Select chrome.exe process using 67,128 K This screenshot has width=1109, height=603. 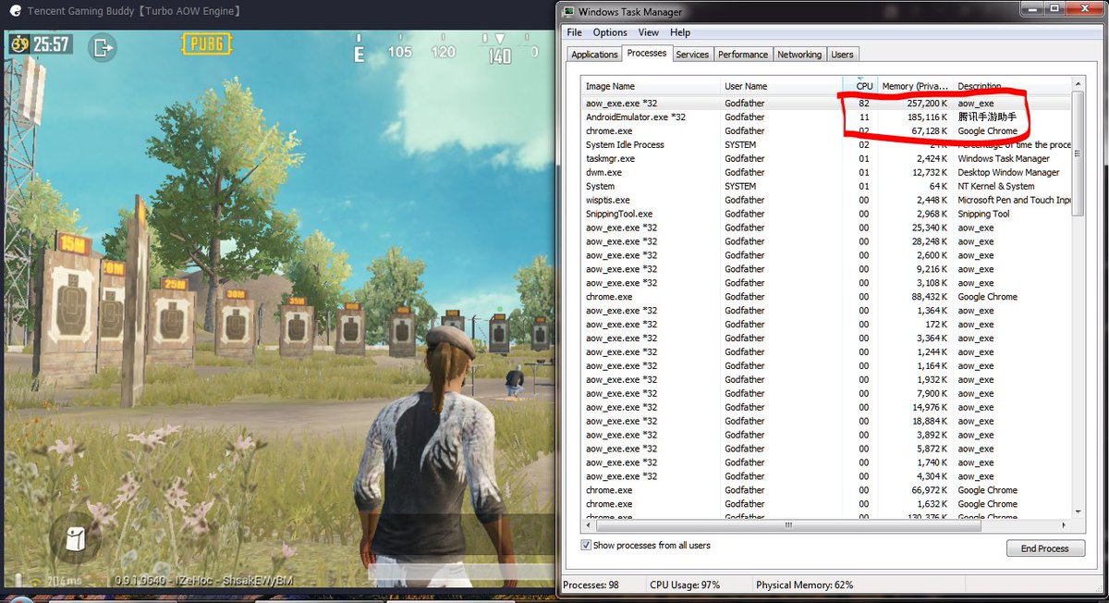(x=826, y=131)
